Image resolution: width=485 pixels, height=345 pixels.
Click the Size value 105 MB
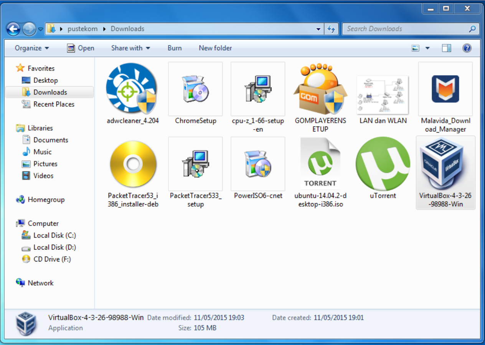205,328
